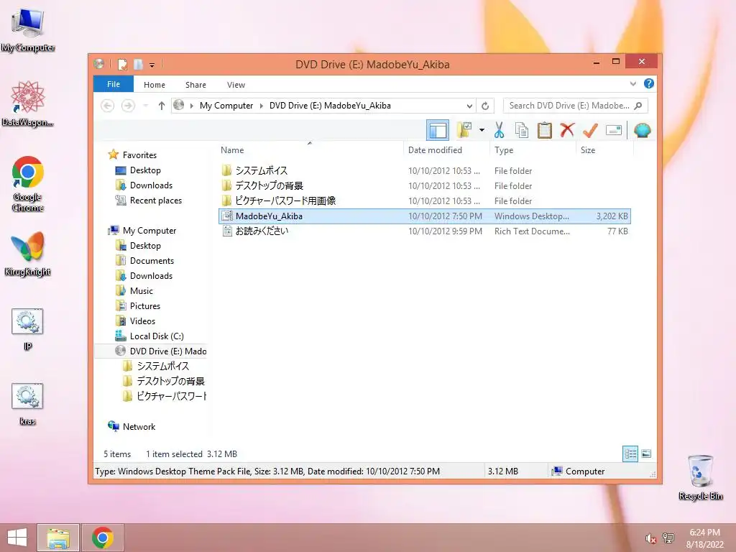Image resolution: width=736 pixels, height=552 pixels.
Task: Open the File tab
Action: (x=114, y=84)
